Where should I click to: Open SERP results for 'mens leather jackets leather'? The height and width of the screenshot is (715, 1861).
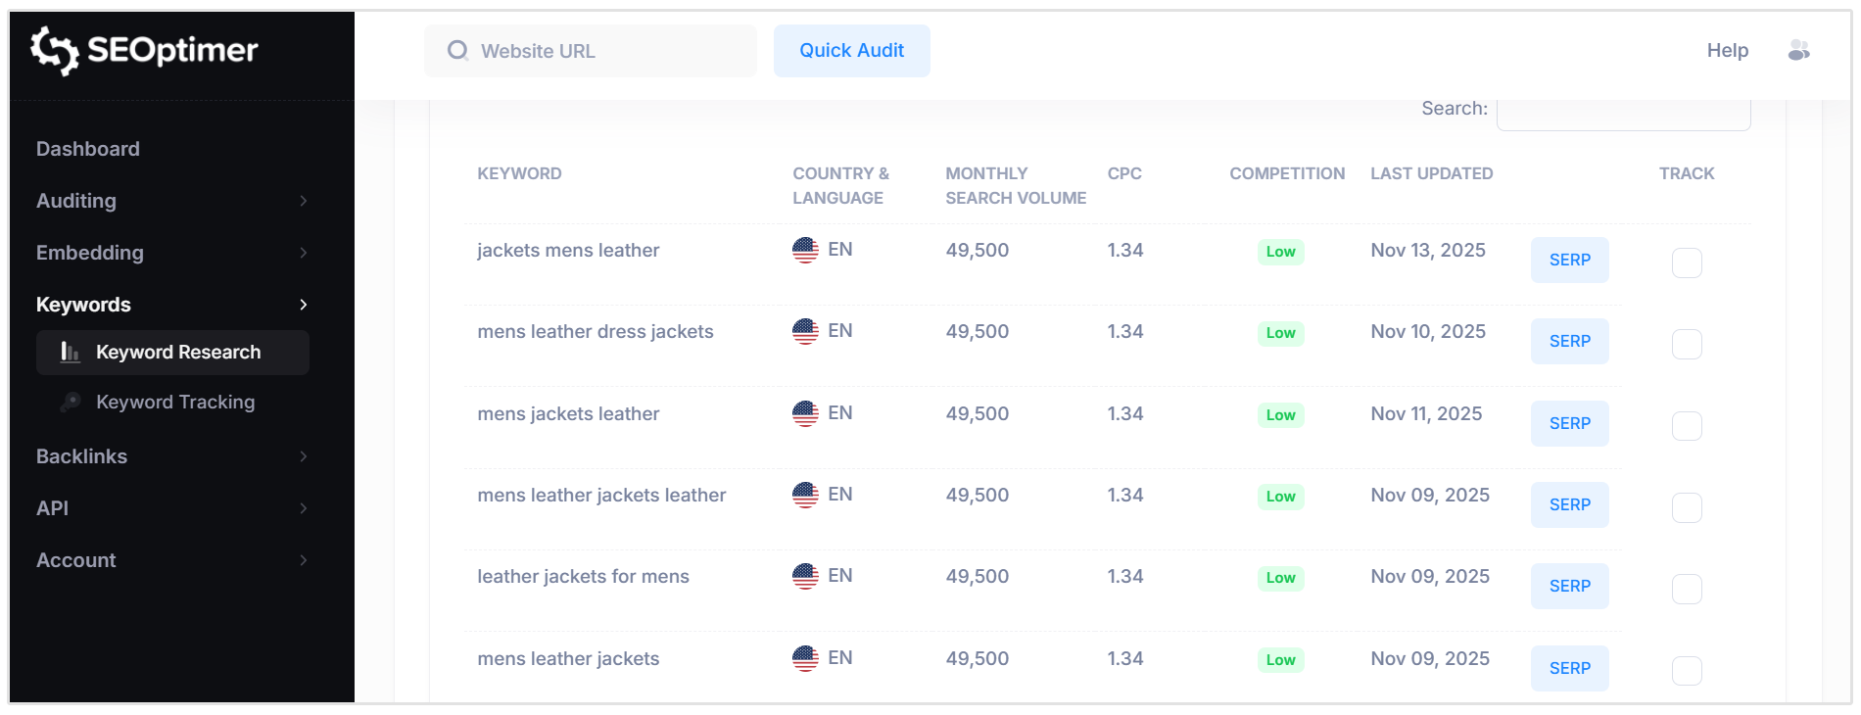tap(1569, 504)
